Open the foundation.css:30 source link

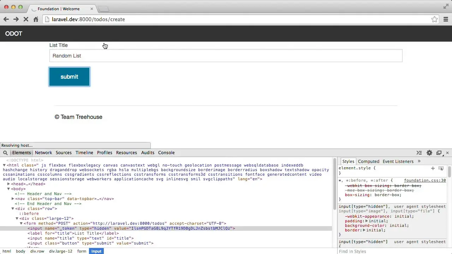[425, 180]
